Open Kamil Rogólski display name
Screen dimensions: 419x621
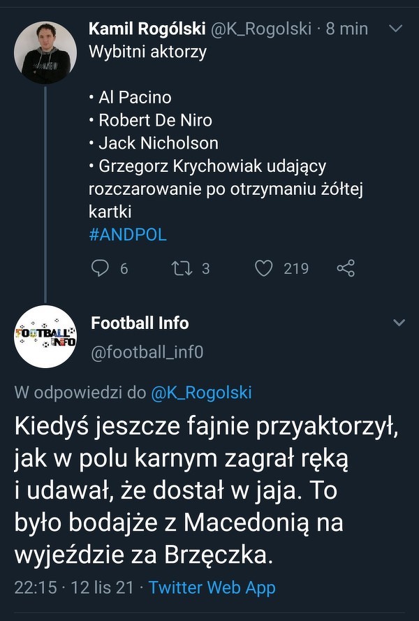click(x=147, y=29)
